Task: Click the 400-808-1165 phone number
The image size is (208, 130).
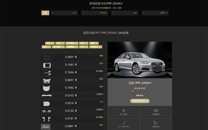Action: click(124, 127)
